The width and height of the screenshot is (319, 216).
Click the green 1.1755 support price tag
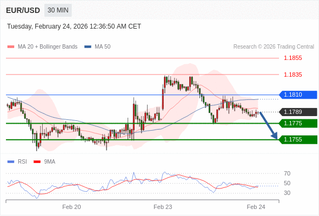(298, 140)
